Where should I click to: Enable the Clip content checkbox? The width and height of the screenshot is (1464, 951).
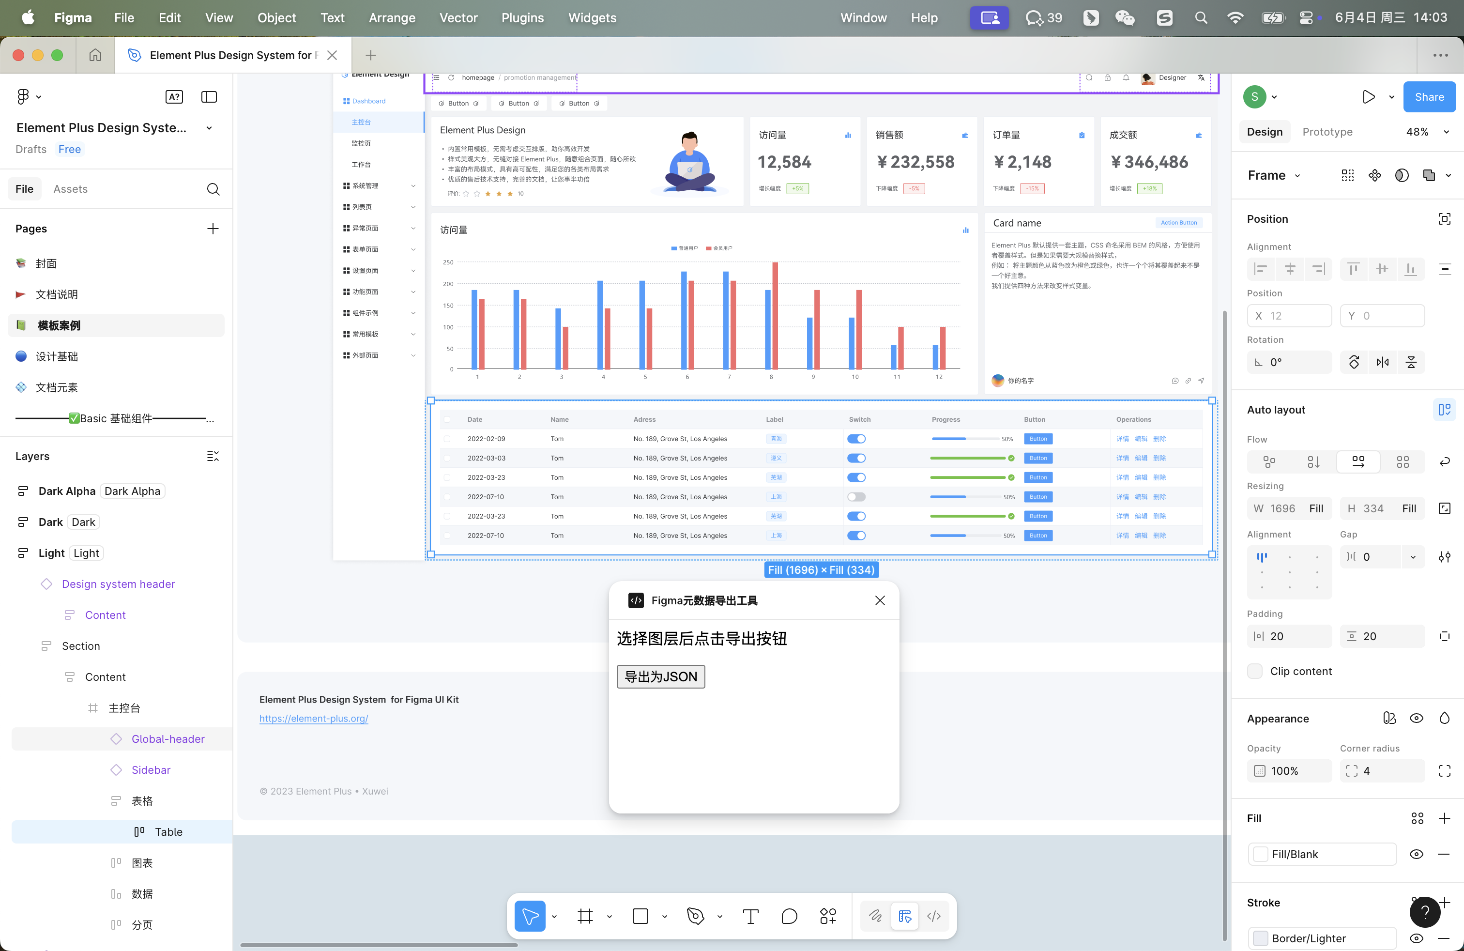click(x=1255, y=671)
